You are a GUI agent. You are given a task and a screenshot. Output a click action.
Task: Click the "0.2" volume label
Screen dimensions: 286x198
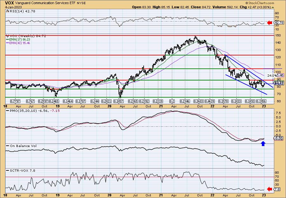click(x=172, y=101)
